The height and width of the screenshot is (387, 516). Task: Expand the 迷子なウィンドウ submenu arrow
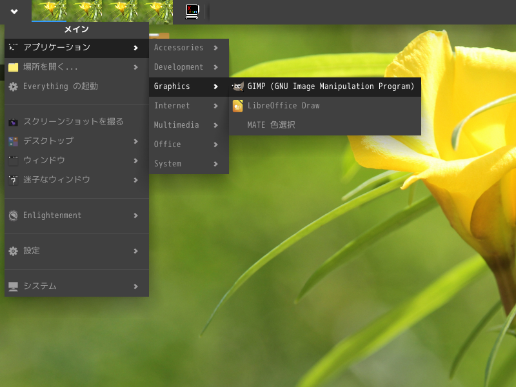135,180
